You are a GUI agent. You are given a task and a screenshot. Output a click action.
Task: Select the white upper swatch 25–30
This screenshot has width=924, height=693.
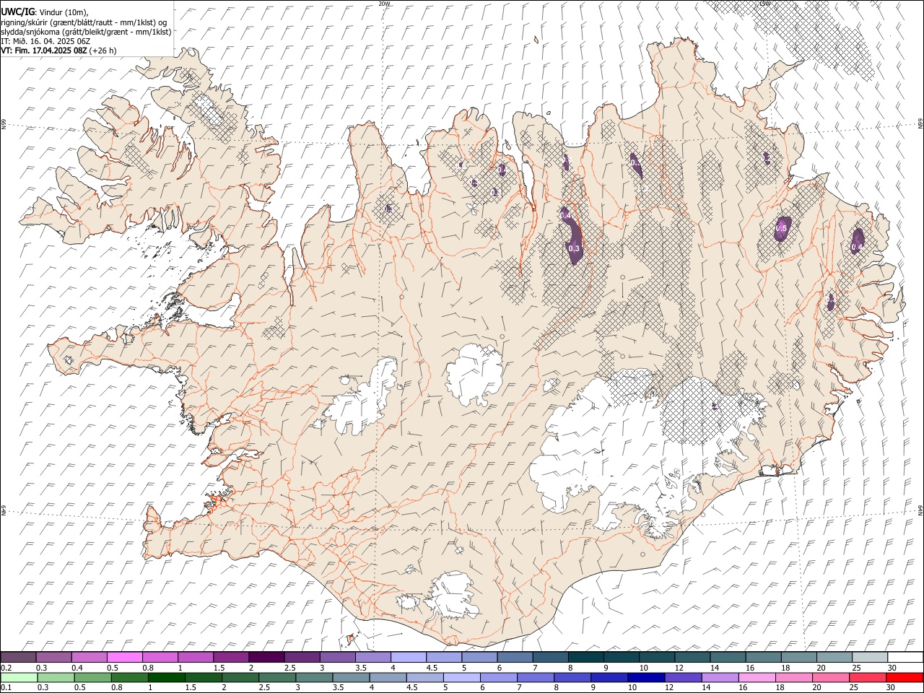(869, 658)
